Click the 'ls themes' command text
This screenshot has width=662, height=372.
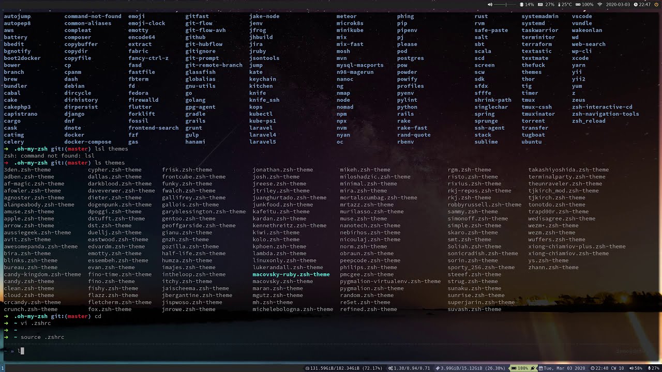(x=110, y=163)
